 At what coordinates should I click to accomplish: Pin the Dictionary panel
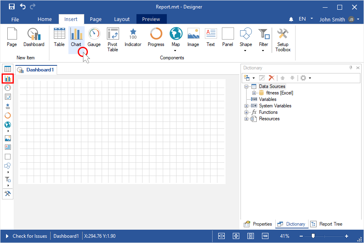tap(351, 68)
